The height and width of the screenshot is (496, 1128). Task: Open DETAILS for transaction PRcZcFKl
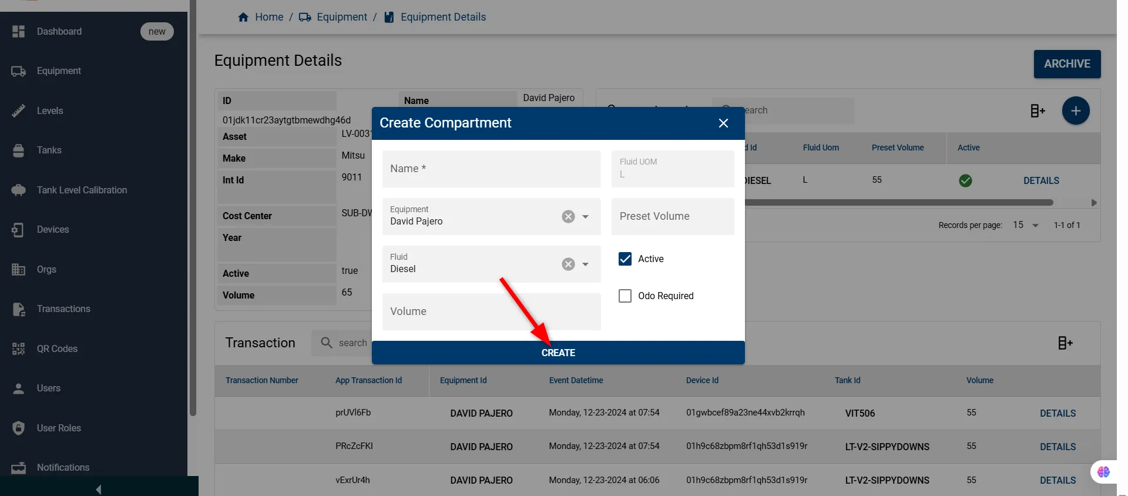point(1057,447)
